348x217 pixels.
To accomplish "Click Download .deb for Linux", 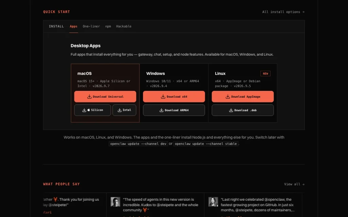I will (243, 110).
